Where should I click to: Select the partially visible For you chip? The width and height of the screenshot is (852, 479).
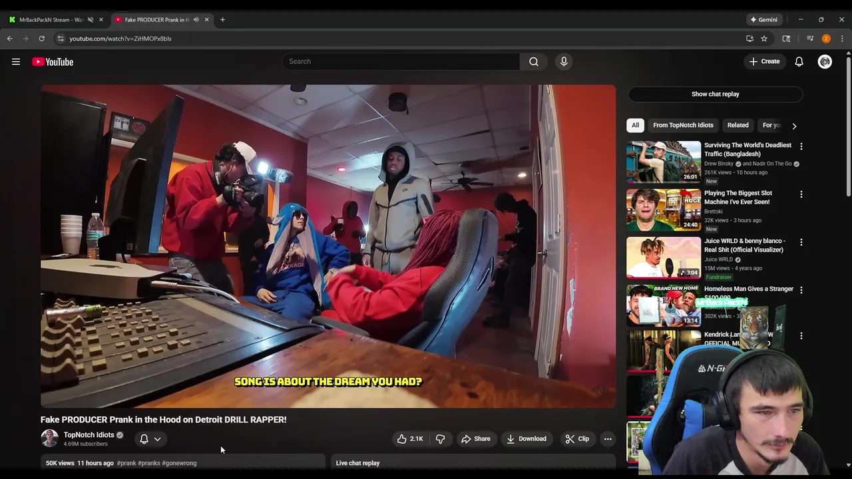[x=771, y=125]
